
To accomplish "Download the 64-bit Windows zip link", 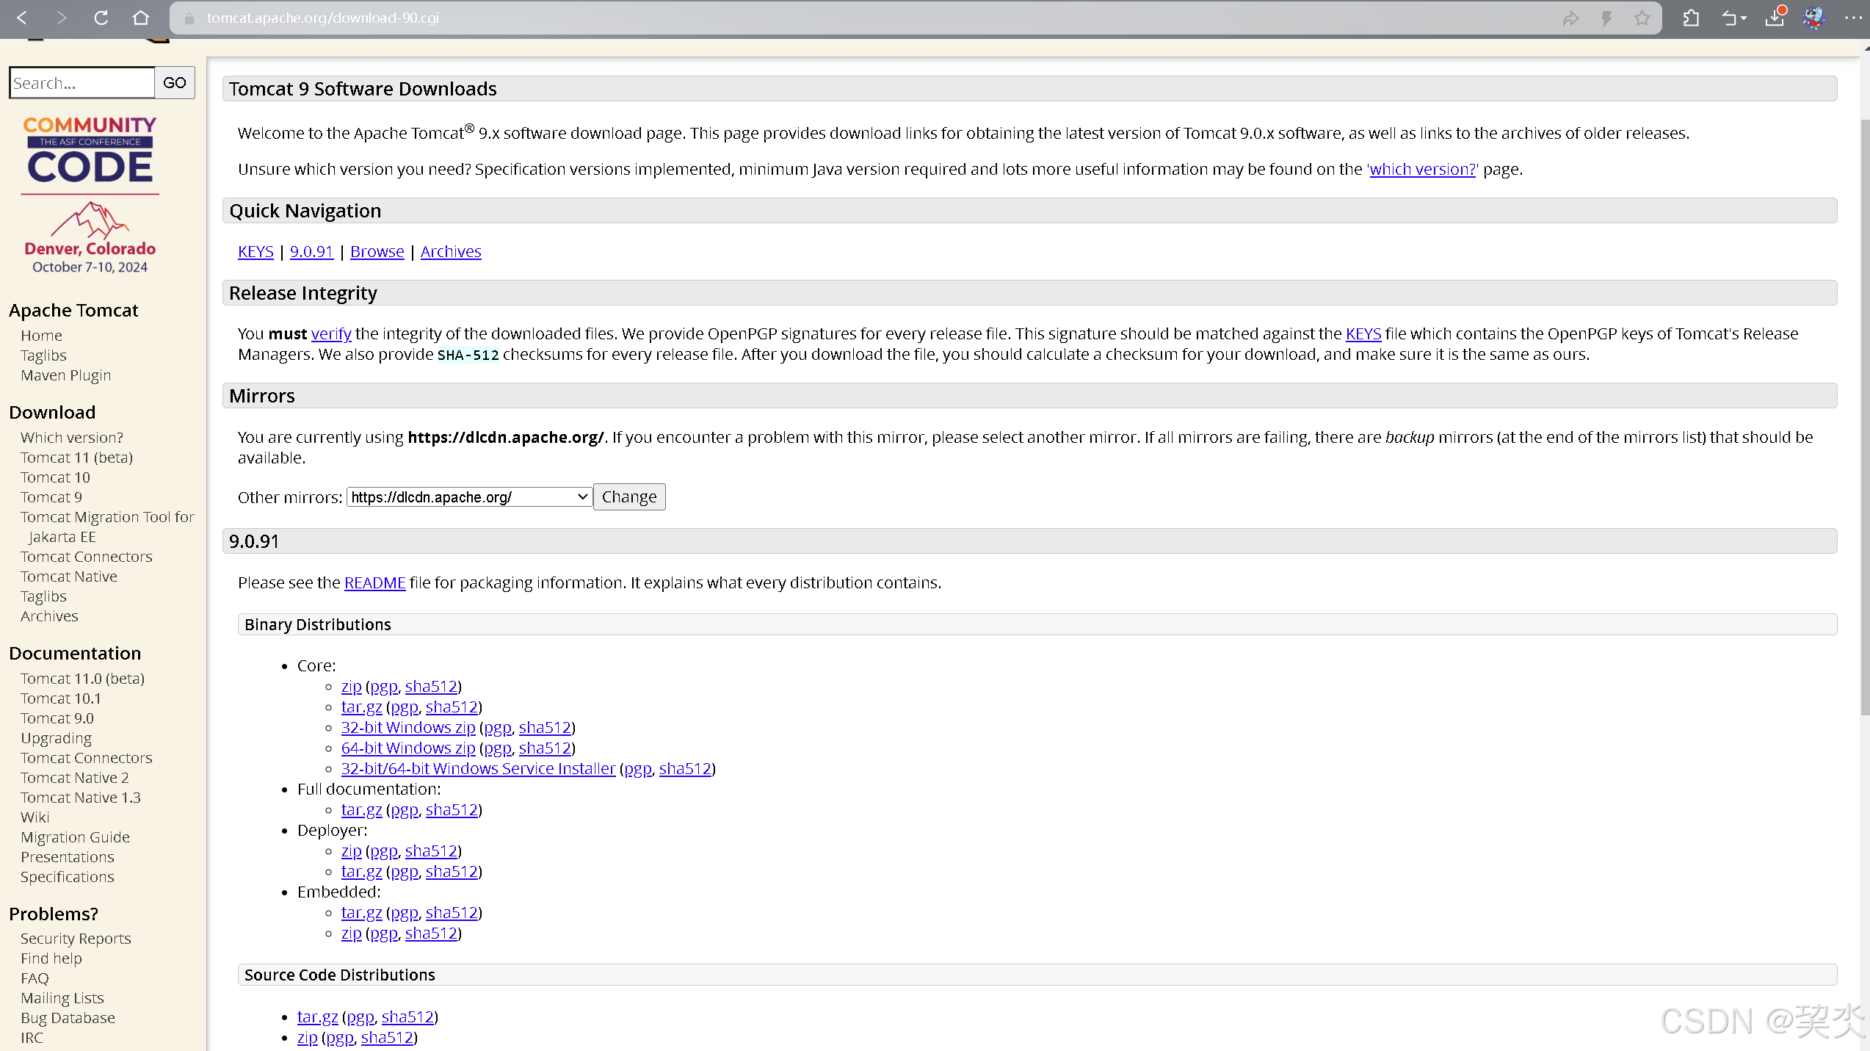I will click(408, 748).
